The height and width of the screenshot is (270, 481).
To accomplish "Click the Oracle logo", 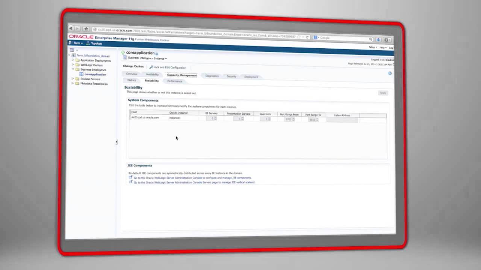I will point(81,37).
